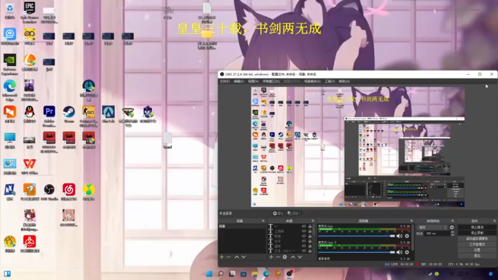The height and width of the screenshot is (280, 498).
Task: Click 停止推流 stop streaming button
Action: [x=477, y=227]
